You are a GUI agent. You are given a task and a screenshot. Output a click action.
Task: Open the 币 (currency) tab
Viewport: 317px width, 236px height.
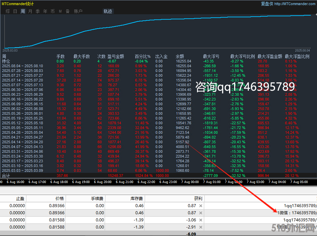click(52, 11)
